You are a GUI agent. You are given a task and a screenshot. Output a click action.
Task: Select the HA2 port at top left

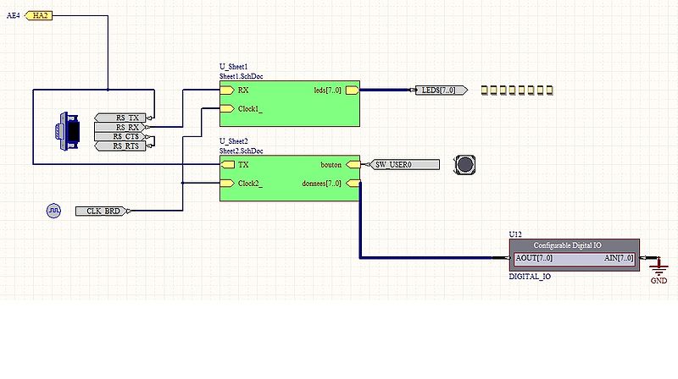click(40, 16)
